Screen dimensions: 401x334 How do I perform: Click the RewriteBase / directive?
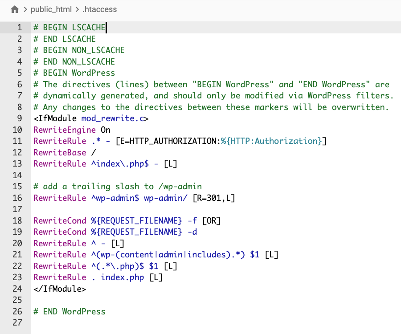62,152
